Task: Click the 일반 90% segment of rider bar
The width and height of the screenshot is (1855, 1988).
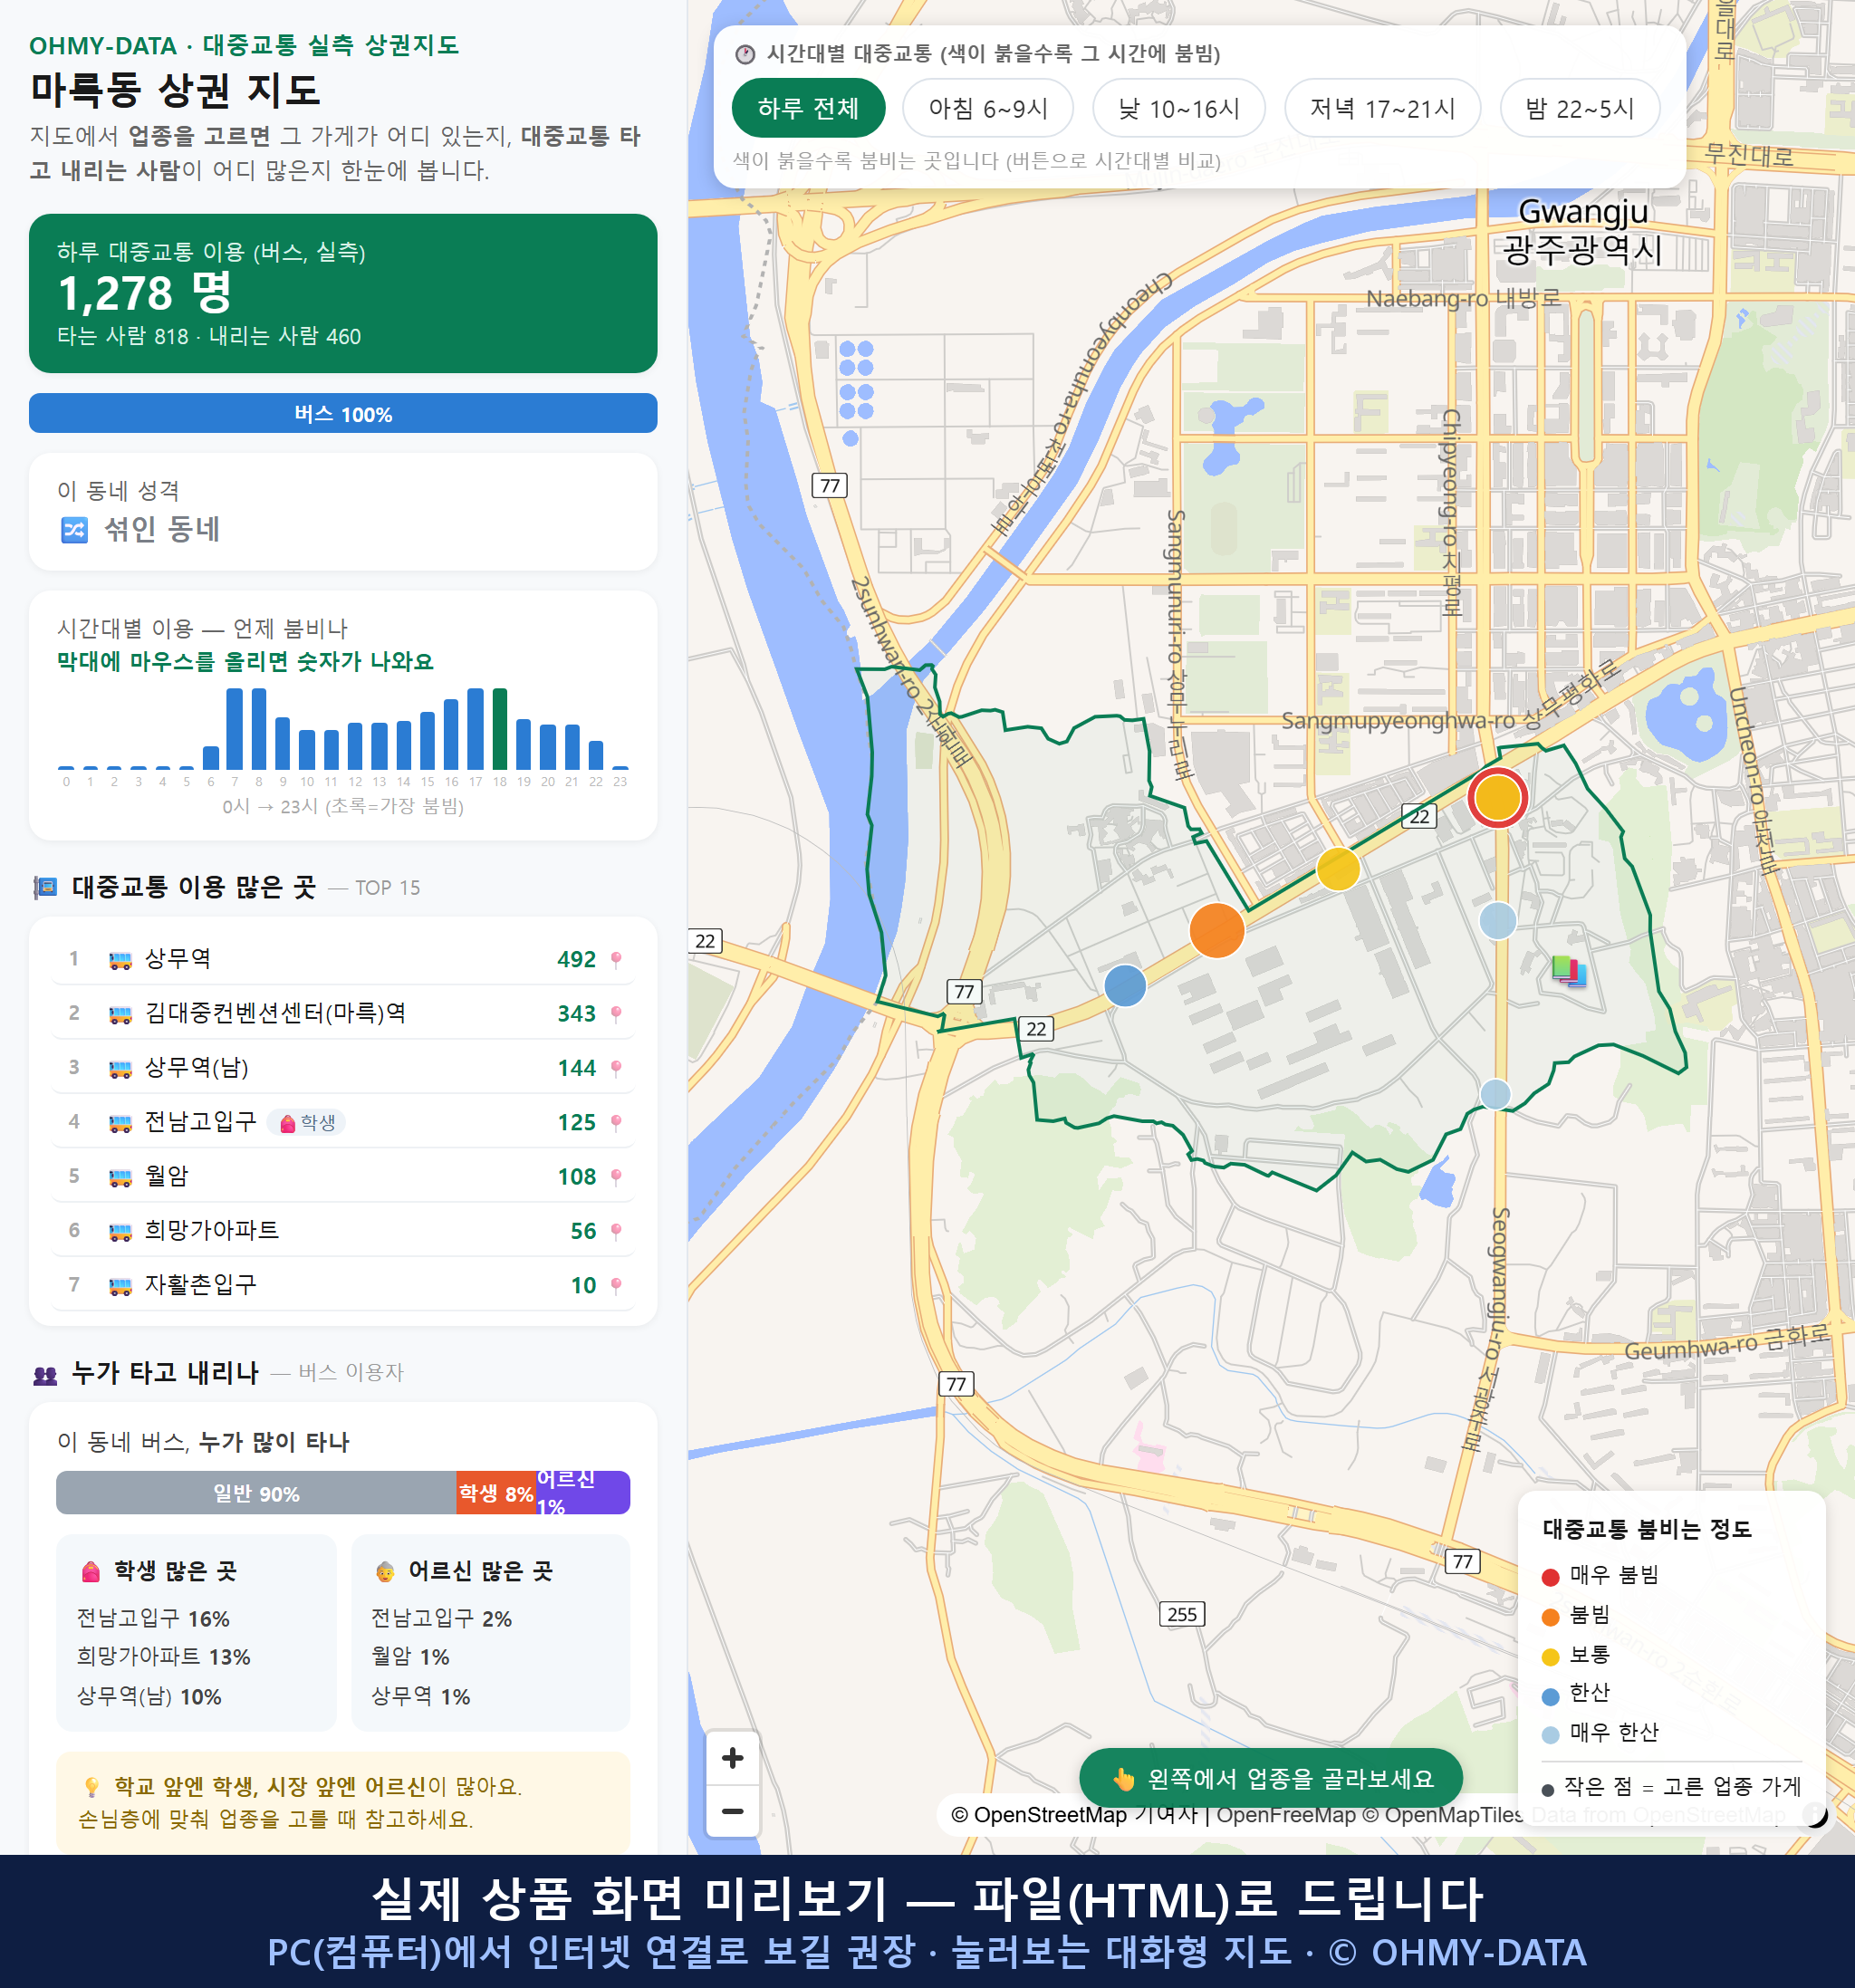Action: [256, 1493]
